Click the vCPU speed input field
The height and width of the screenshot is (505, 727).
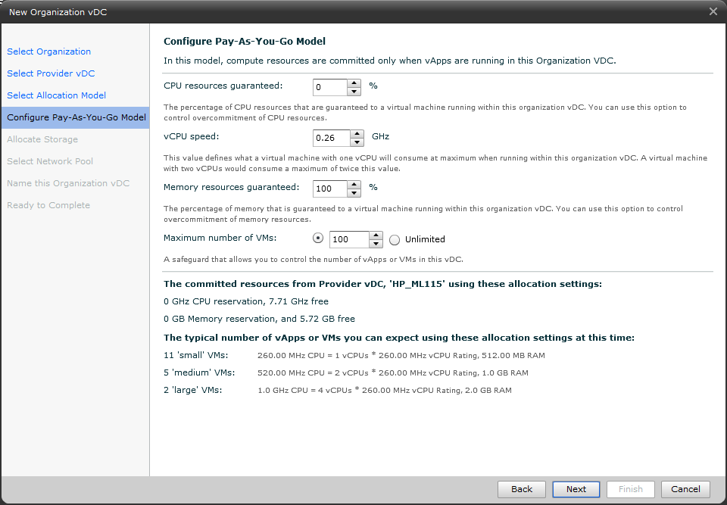pyautogui.click(x=332, y=138)
